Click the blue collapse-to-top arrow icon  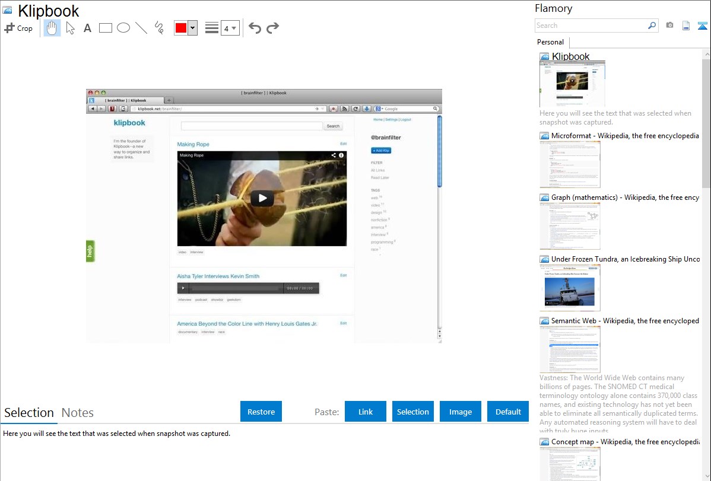click(x=702, y=26)
